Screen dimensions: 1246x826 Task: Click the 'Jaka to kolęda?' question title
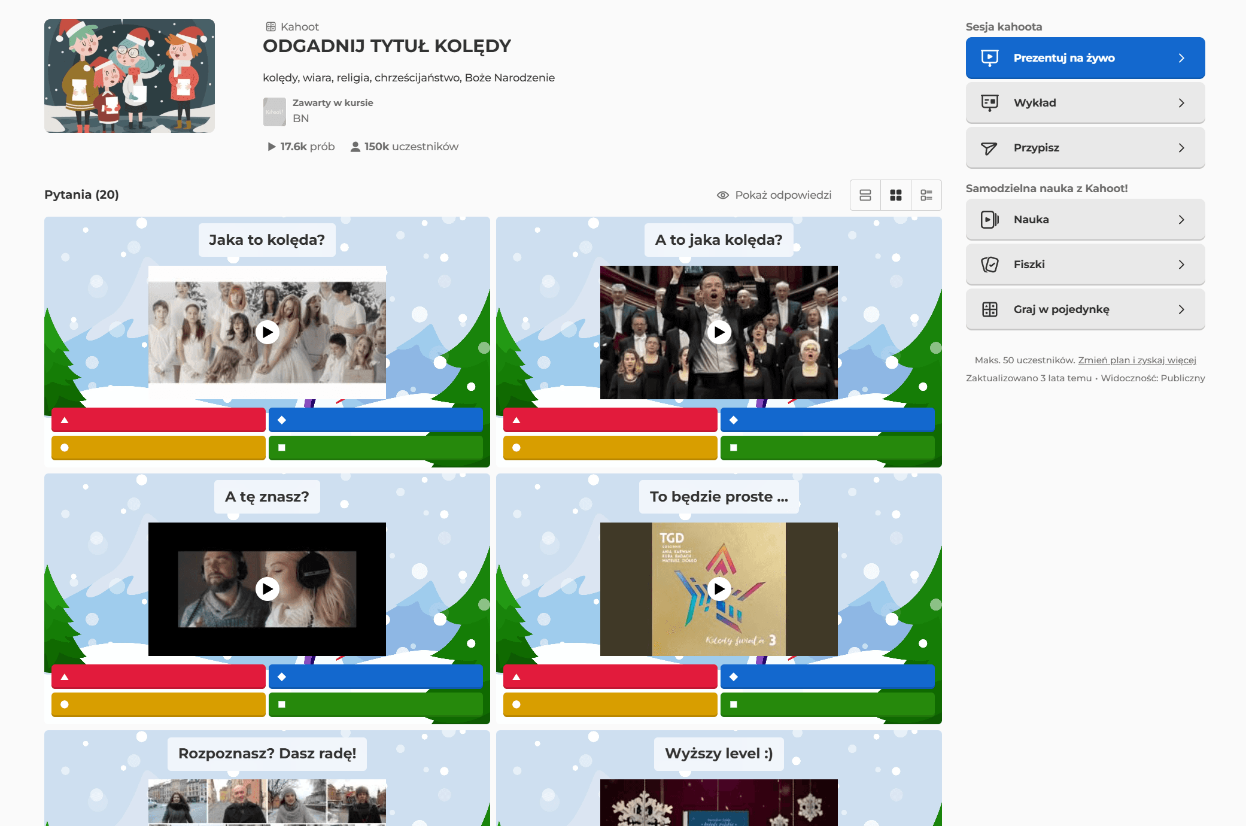point(267,240)
